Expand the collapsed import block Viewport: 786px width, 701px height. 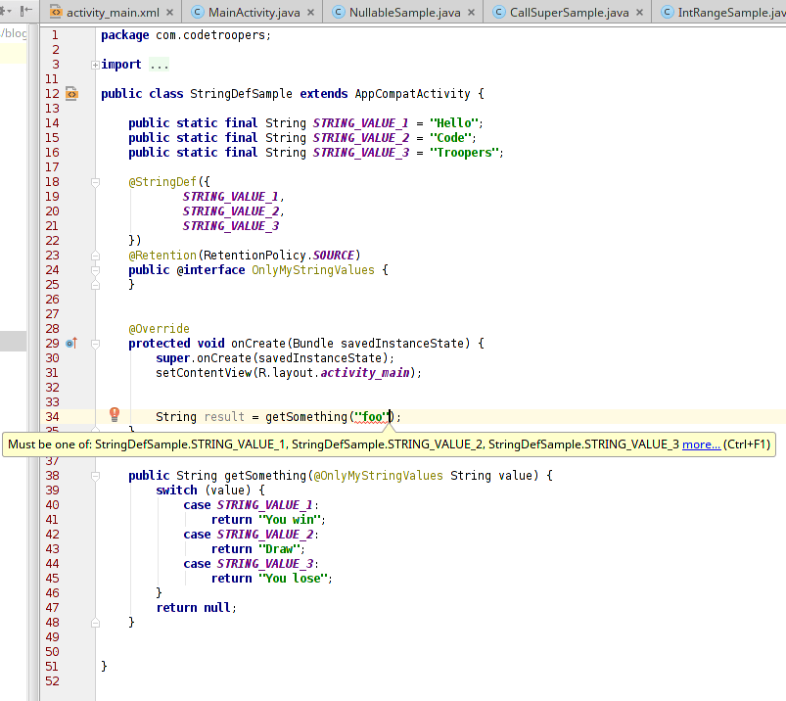click(95, 65)
